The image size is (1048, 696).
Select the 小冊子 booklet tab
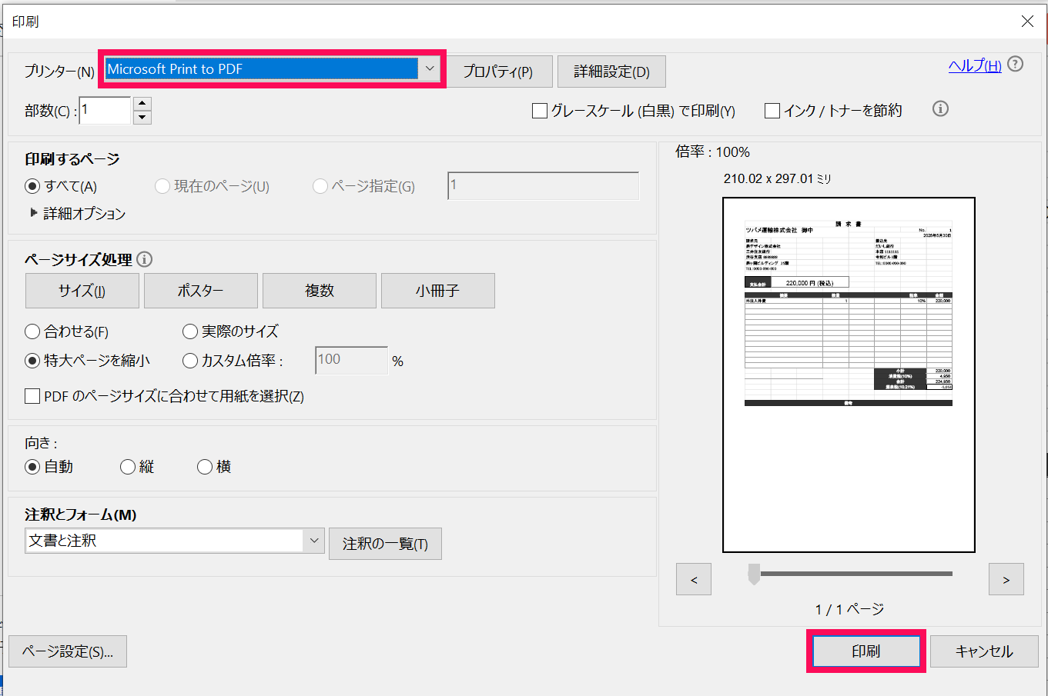click(438, 291)
